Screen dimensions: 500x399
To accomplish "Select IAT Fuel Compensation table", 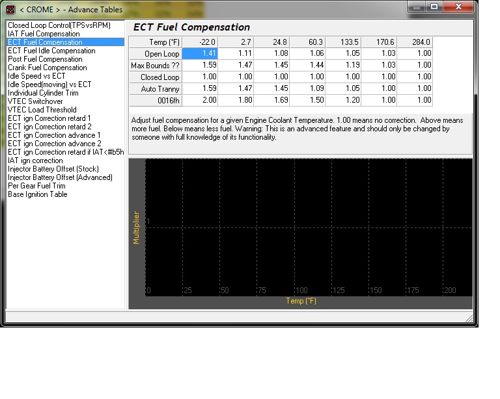I will point(44,34).
